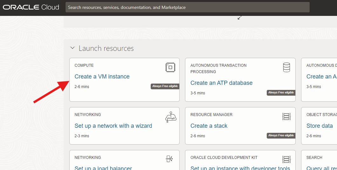The width and height of the screenshot is (337, 170).
Task: Go home via the Oracle Cloud logo
Action: point(31,7)
